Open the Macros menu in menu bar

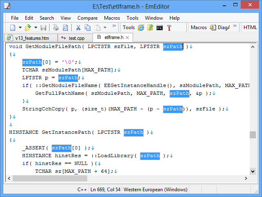(x=112, y=18)
